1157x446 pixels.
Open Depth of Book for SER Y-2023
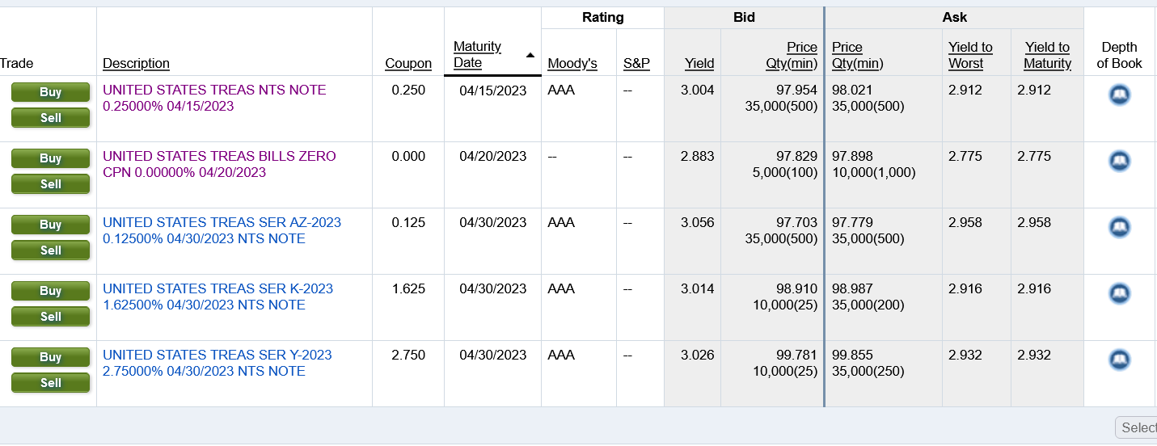click(1119, 360)
